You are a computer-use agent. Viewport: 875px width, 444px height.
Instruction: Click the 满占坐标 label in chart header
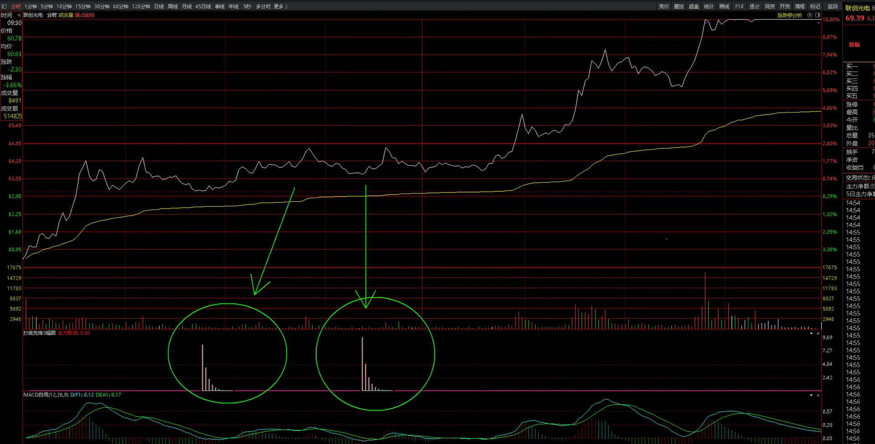(85, 15)
